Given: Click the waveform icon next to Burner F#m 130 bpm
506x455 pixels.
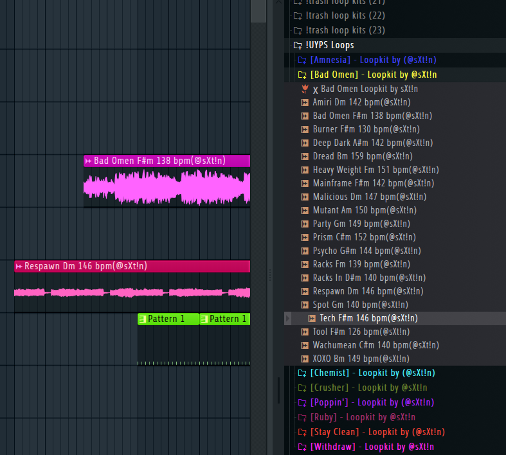Looking at the screenshot, I should (305, 130).
